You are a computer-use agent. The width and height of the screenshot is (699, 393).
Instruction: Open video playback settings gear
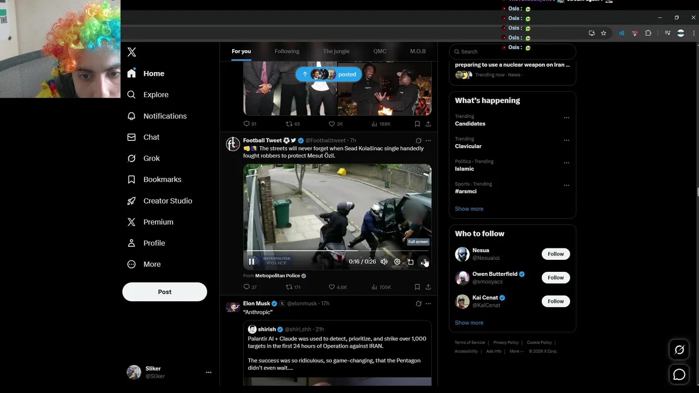pyautogui.click(x=397, y=261)
